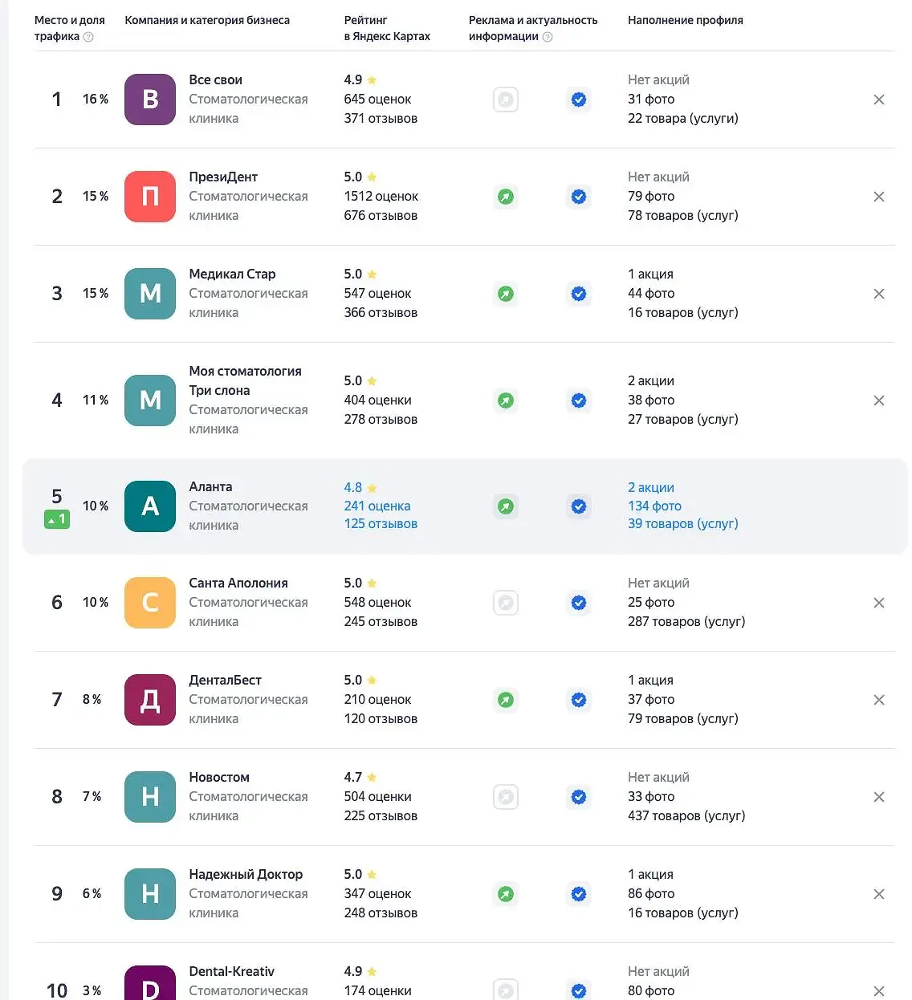Click the help icon next to Место и доля трафика
The width and height of the screenshot is (912, 1000).
[x=87, y=36]
